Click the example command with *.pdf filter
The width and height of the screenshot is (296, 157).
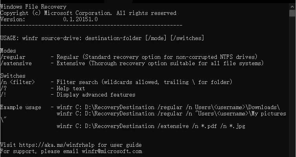coord(151,126)
